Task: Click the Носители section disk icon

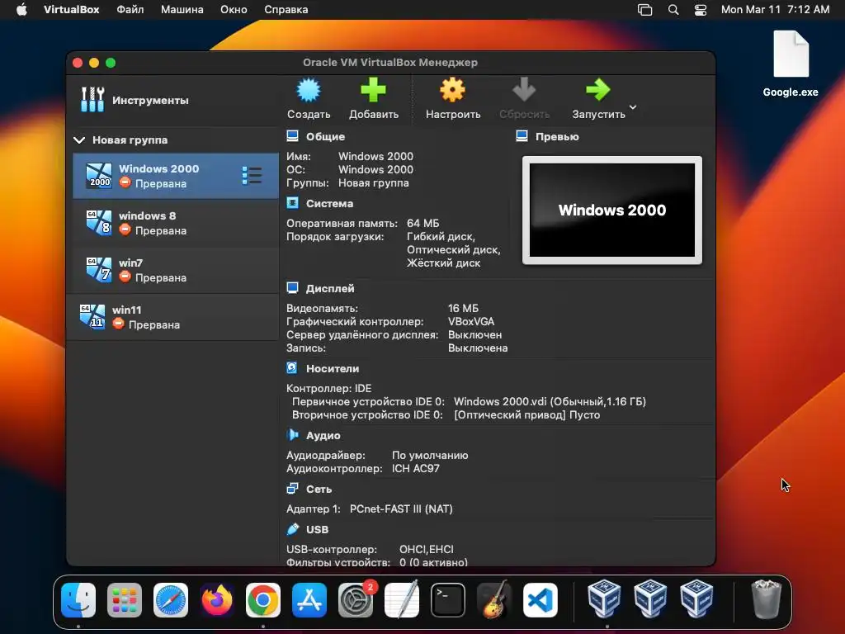Action: point(292,368)
